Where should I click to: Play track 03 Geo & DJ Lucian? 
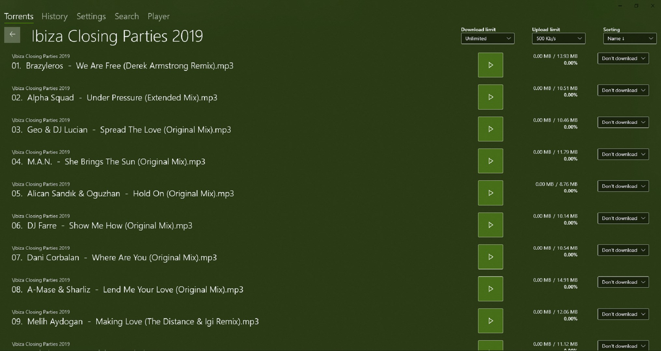pos(490,129)
